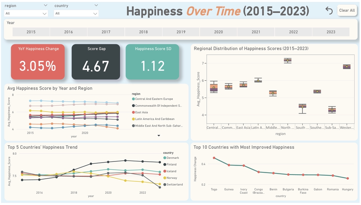Click the chevron next to region slicer title
This screenshot has width=361, height=205.
[x=46, y=6]
